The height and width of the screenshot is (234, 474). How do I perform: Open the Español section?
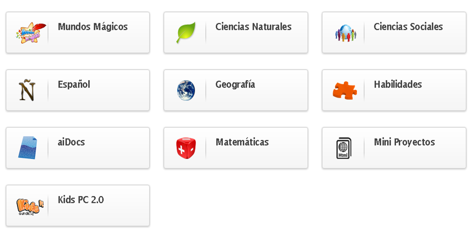[x=73, y=84]
